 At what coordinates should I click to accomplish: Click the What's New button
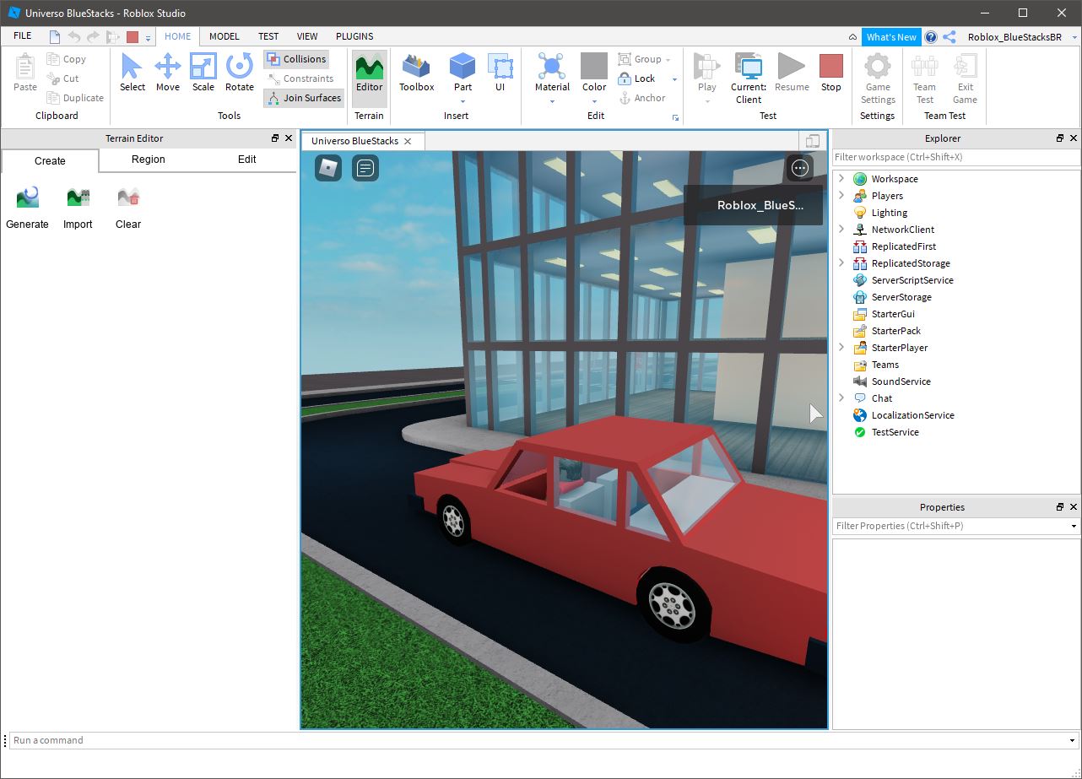coord(891,37)
